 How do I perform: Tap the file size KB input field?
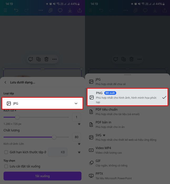[x=58, y=152]
